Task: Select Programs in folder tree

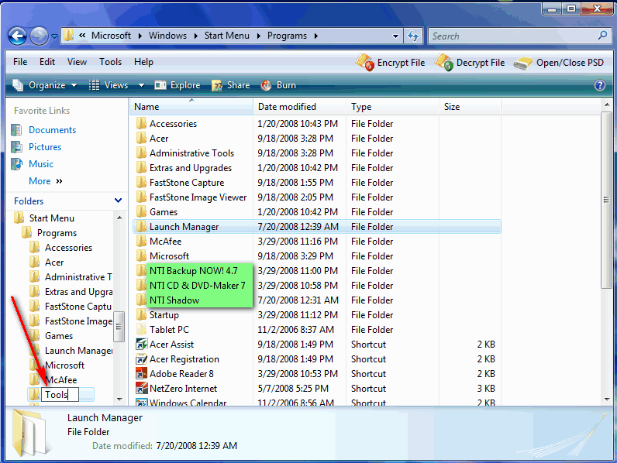Action: pos(57,233)
